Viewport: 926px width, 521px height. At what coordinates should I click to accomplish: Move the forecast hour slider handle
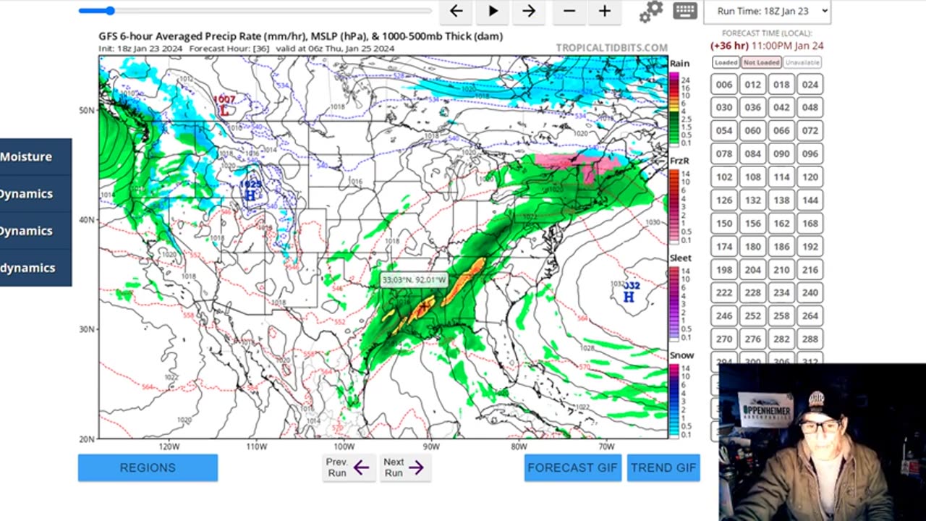click(110, 10)
